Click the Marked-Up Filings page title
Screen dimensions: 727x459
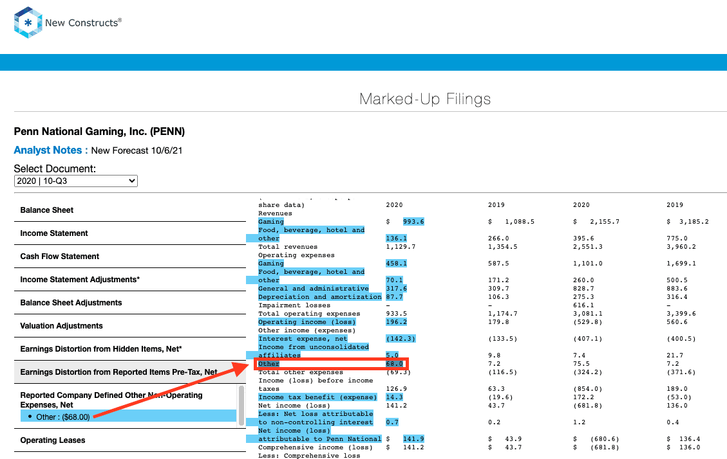point(425,99)
